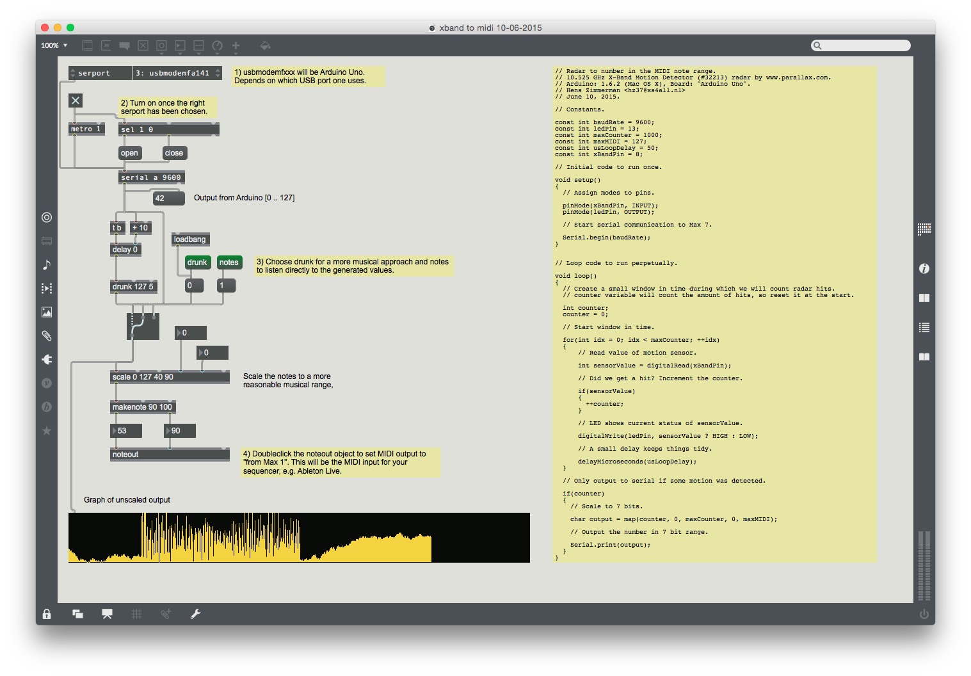971x676 pixels.
Task: Add a comment using the speech bubble toolbar icon
Action: [124, 45]
